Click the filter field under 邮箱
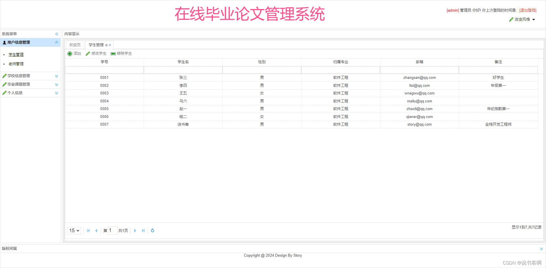The image size is (546, 268). [x=419, y=70]
